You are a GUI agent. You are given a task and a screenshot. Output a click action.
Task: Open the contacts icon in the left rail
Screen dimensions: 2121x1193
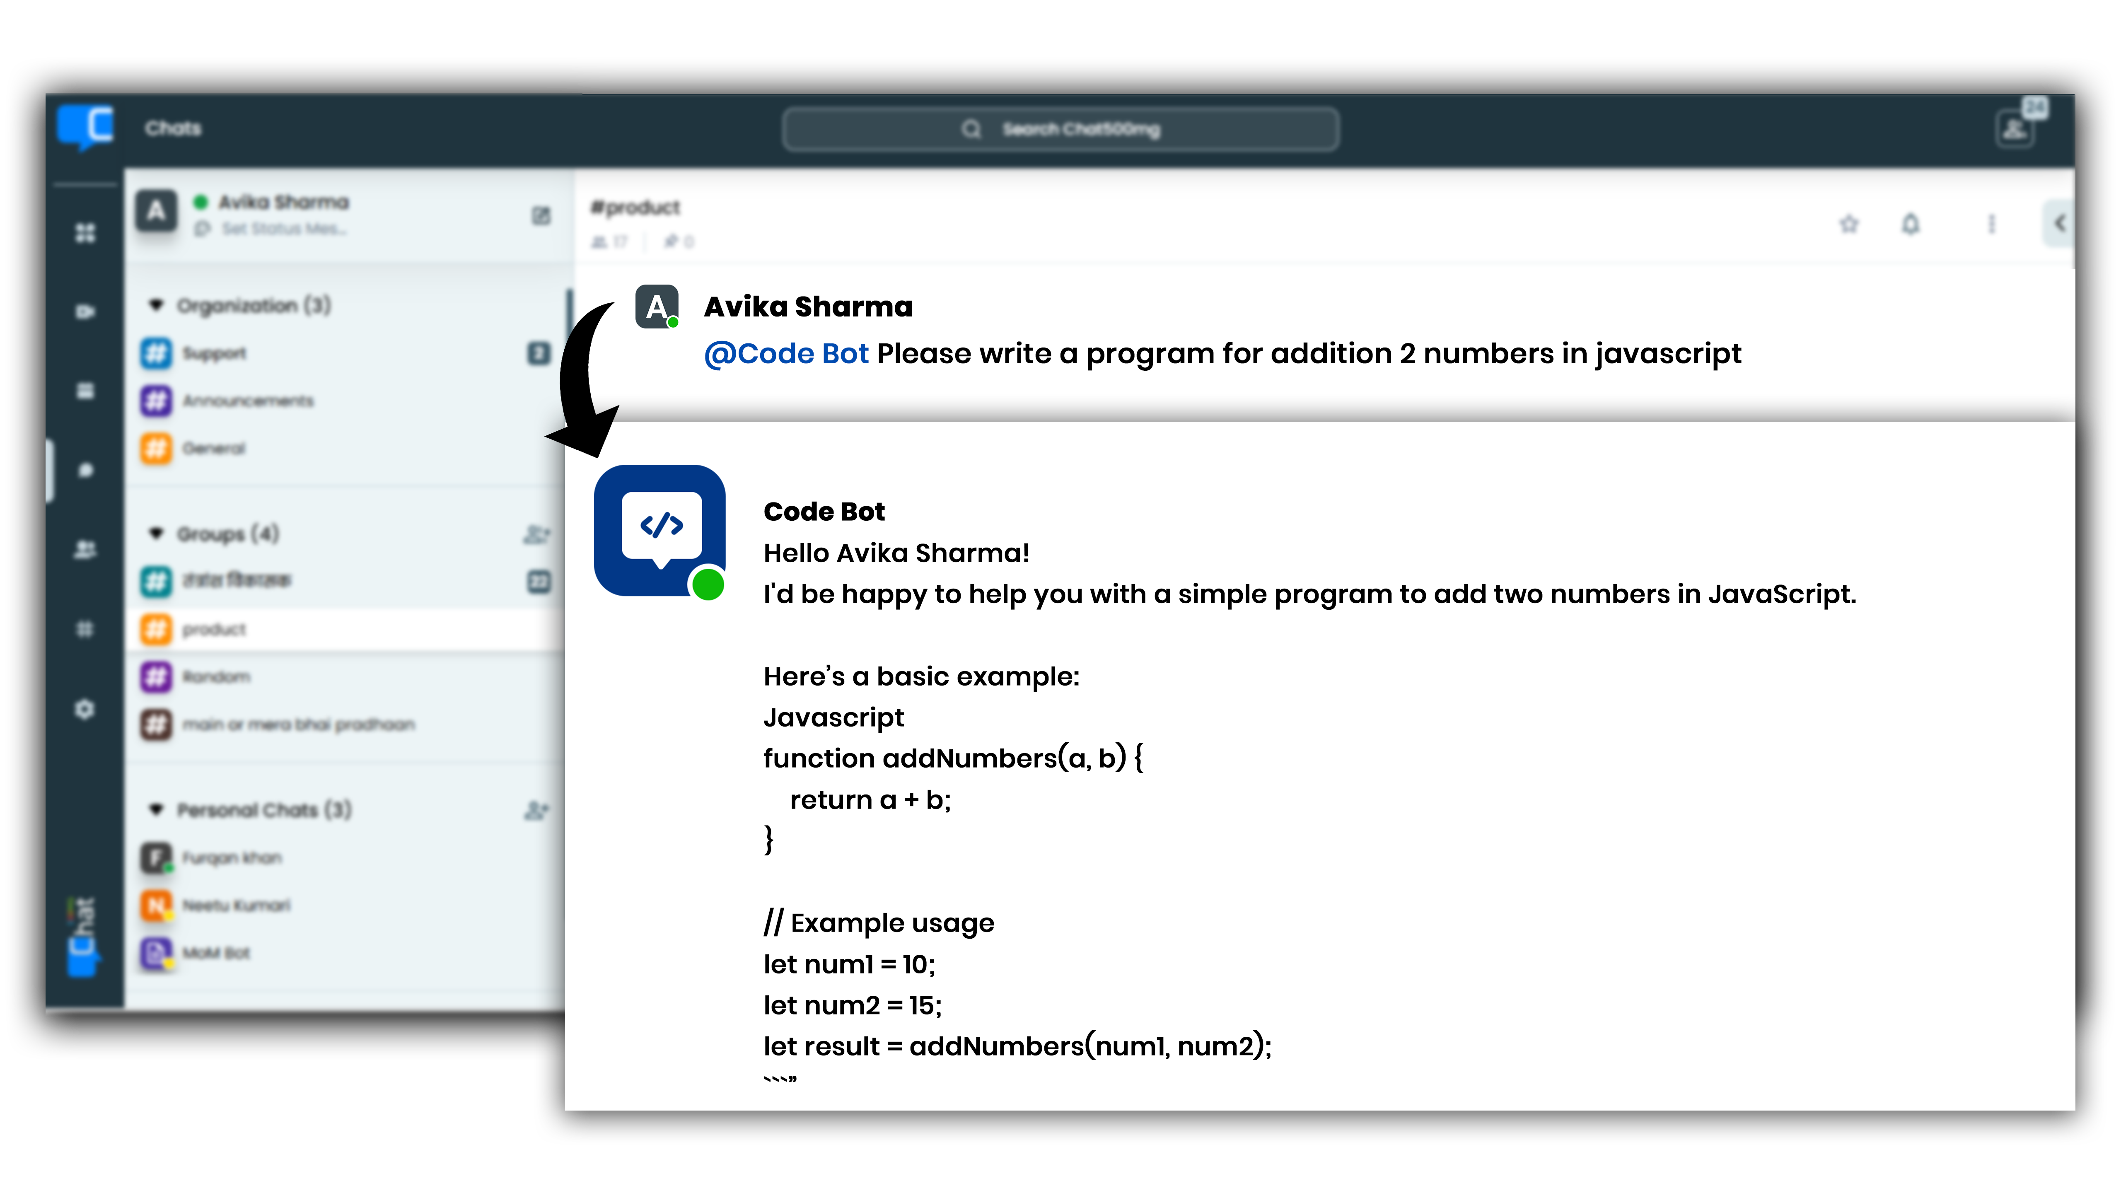point(86,549)
